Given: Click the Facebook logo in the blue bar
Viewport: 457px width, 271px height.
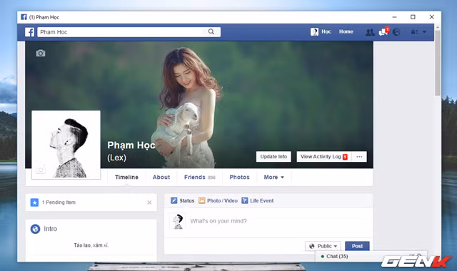Looking at the screenshot, I should pyautogui.click(x=30, y=32).
